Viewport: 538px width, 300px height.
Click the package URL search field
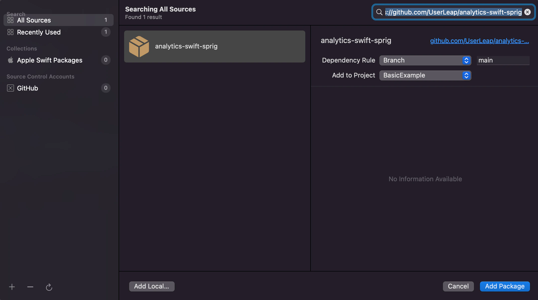coord(453,12)
